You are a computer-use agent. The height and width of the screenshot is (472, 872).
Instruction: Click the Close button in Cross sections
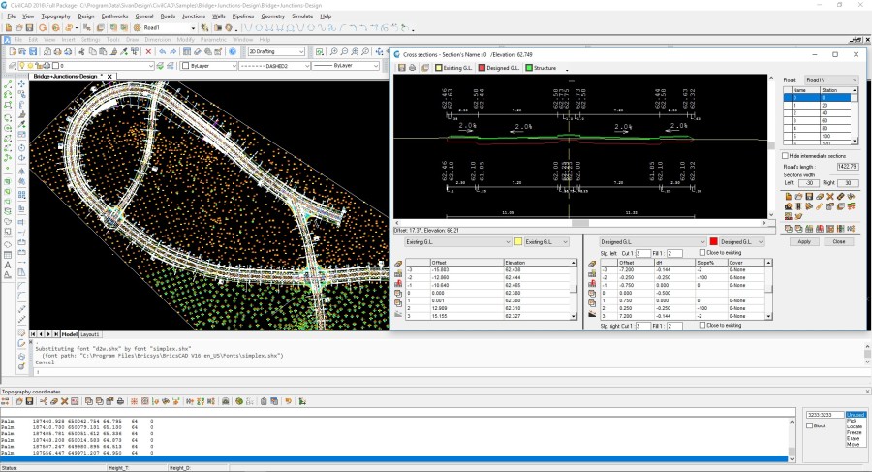point(837,241)
